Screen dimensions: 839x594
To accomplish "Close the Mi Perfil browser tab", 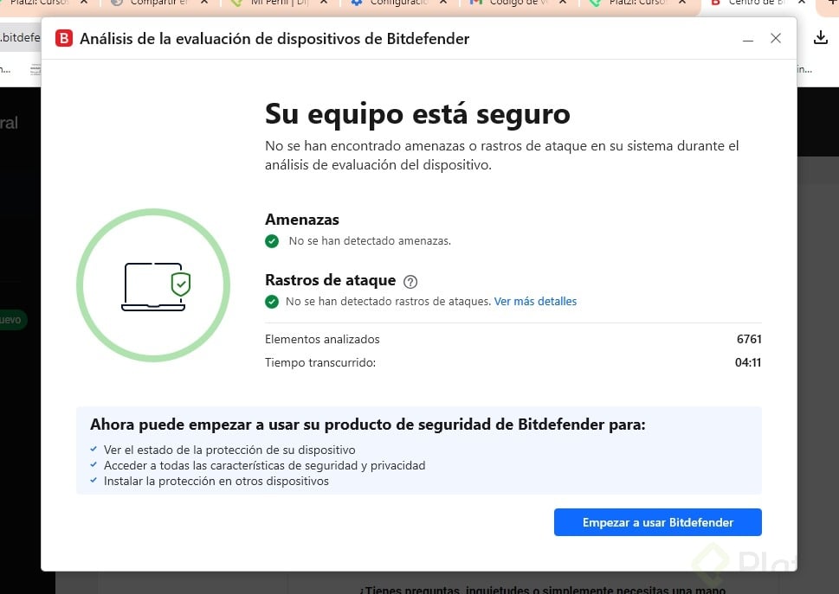I will point(324,2).
